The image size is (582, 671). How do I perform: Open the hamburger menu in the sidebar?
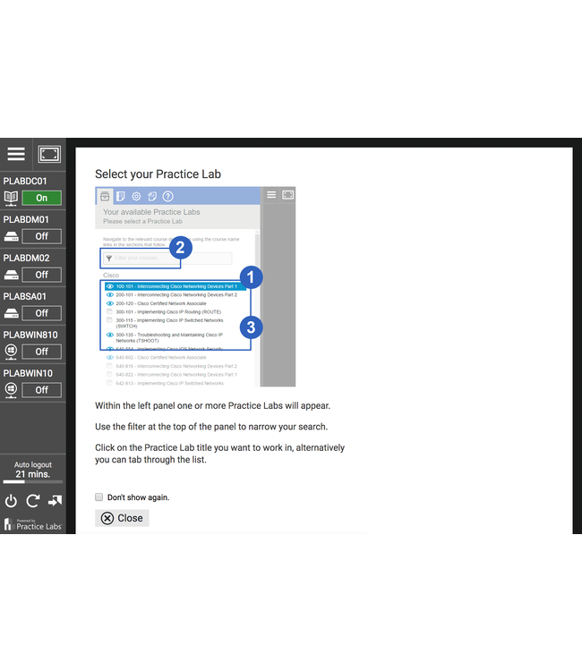[16, 154]
